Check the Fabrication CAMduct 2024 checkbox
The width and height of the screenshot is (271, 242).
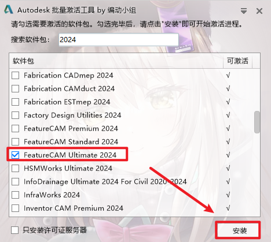pos(15,88)
